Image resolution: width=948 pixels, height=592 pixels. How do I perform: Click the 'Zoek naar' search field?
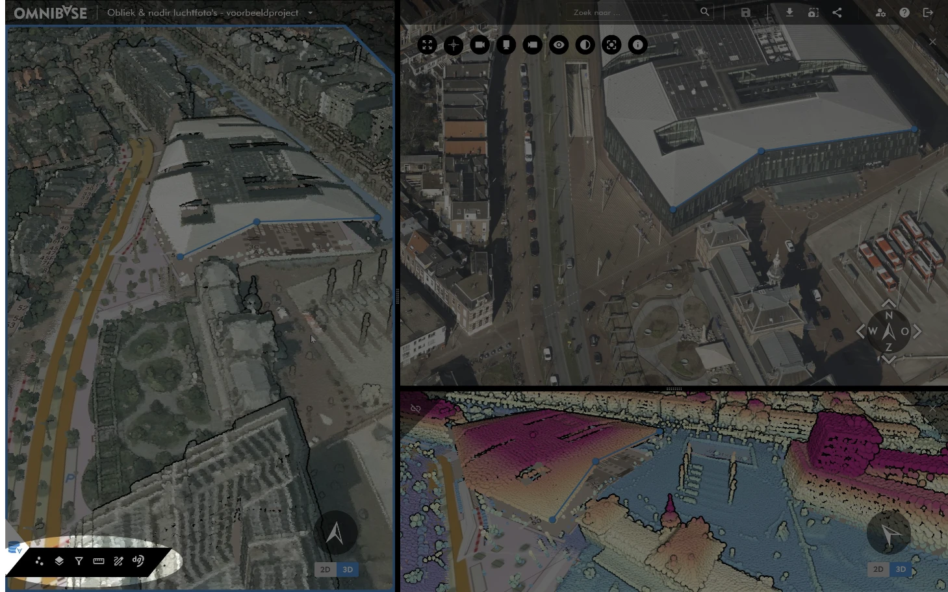tap(634, 12)
